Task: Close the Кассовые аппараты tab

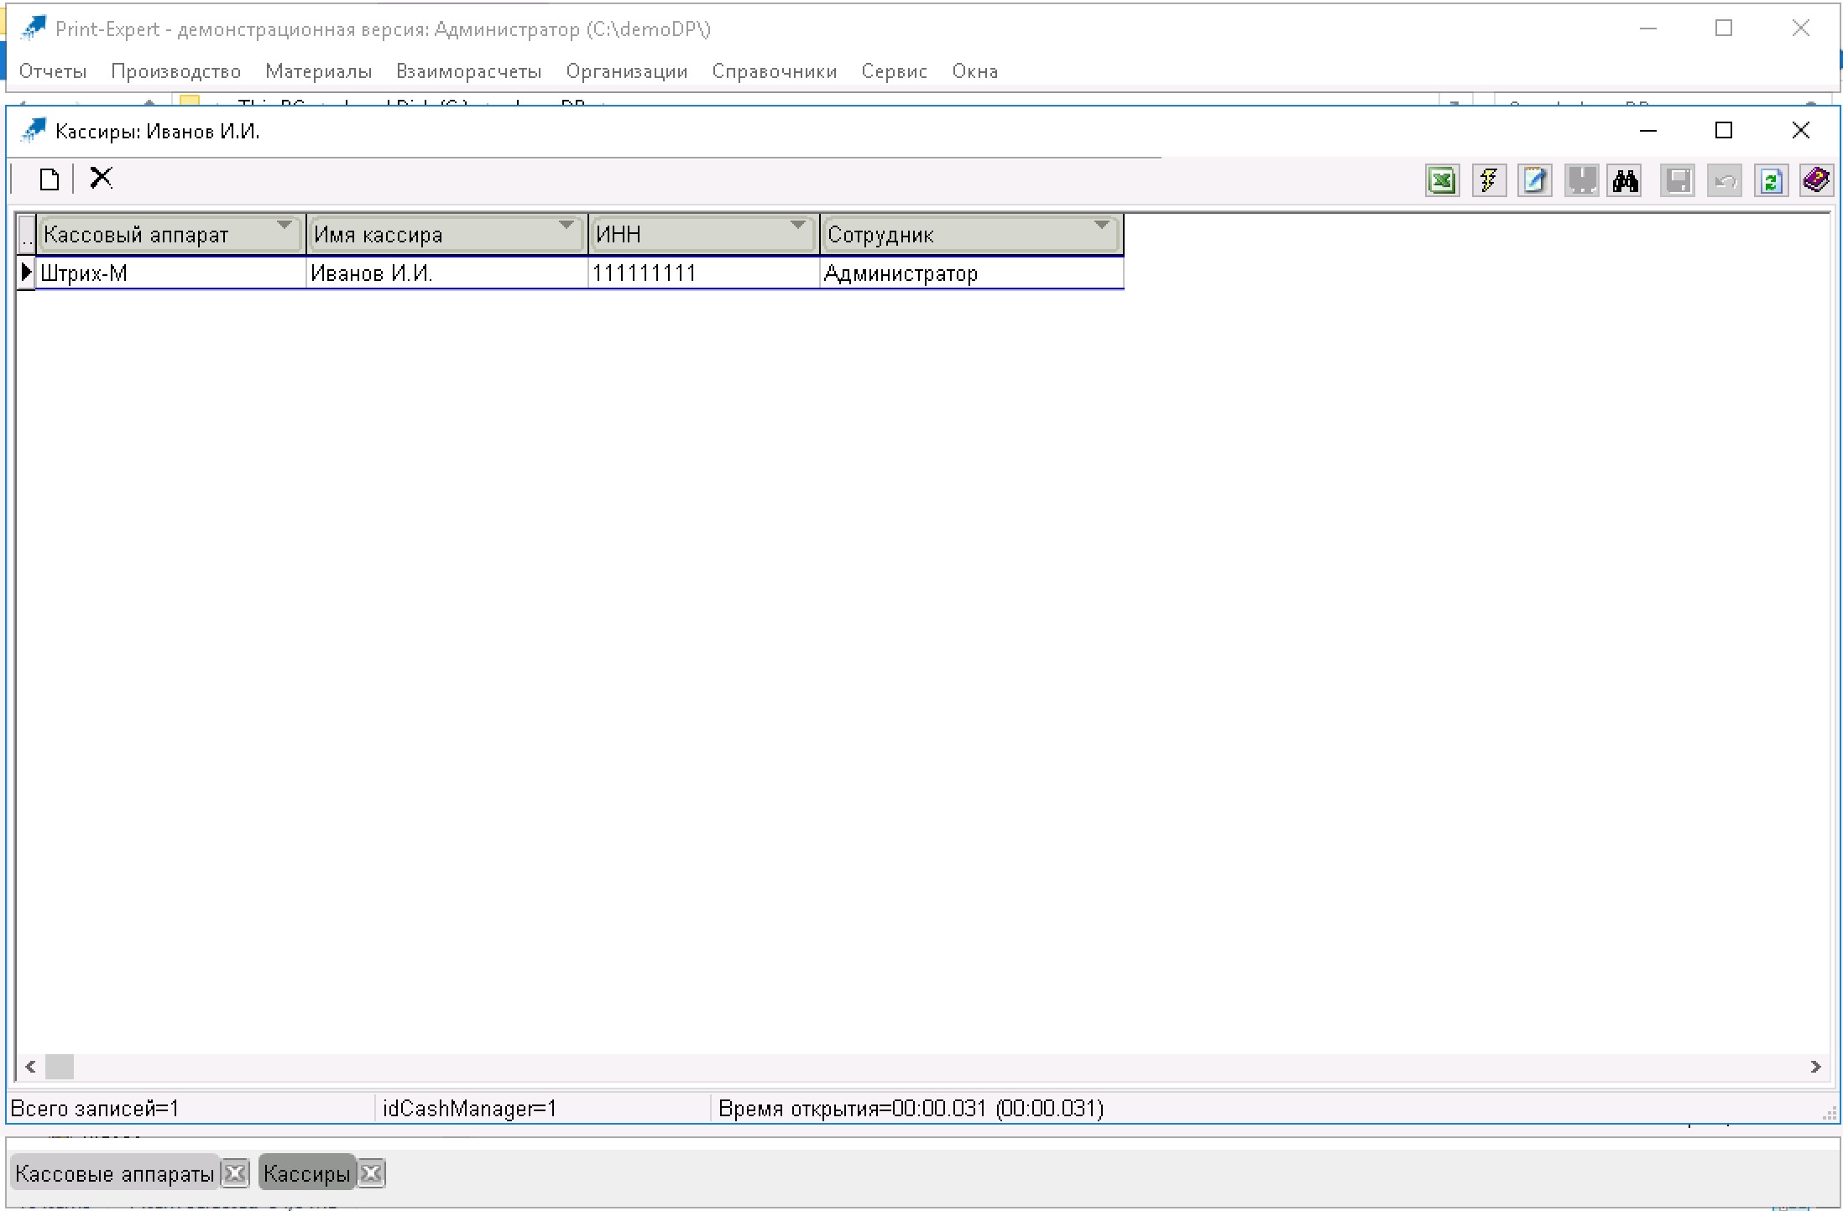Action: point(236,1173)
